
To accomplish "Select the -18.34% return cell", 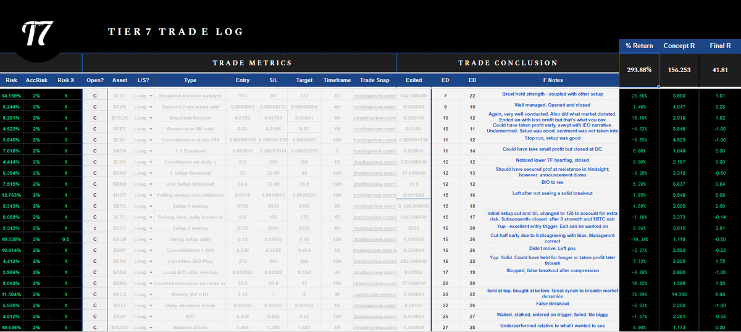I will point(639,239).
